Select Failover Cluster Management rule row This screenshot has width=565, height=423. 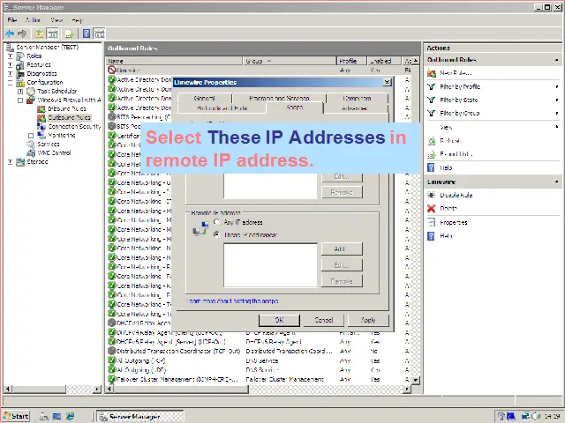(260, 379)
